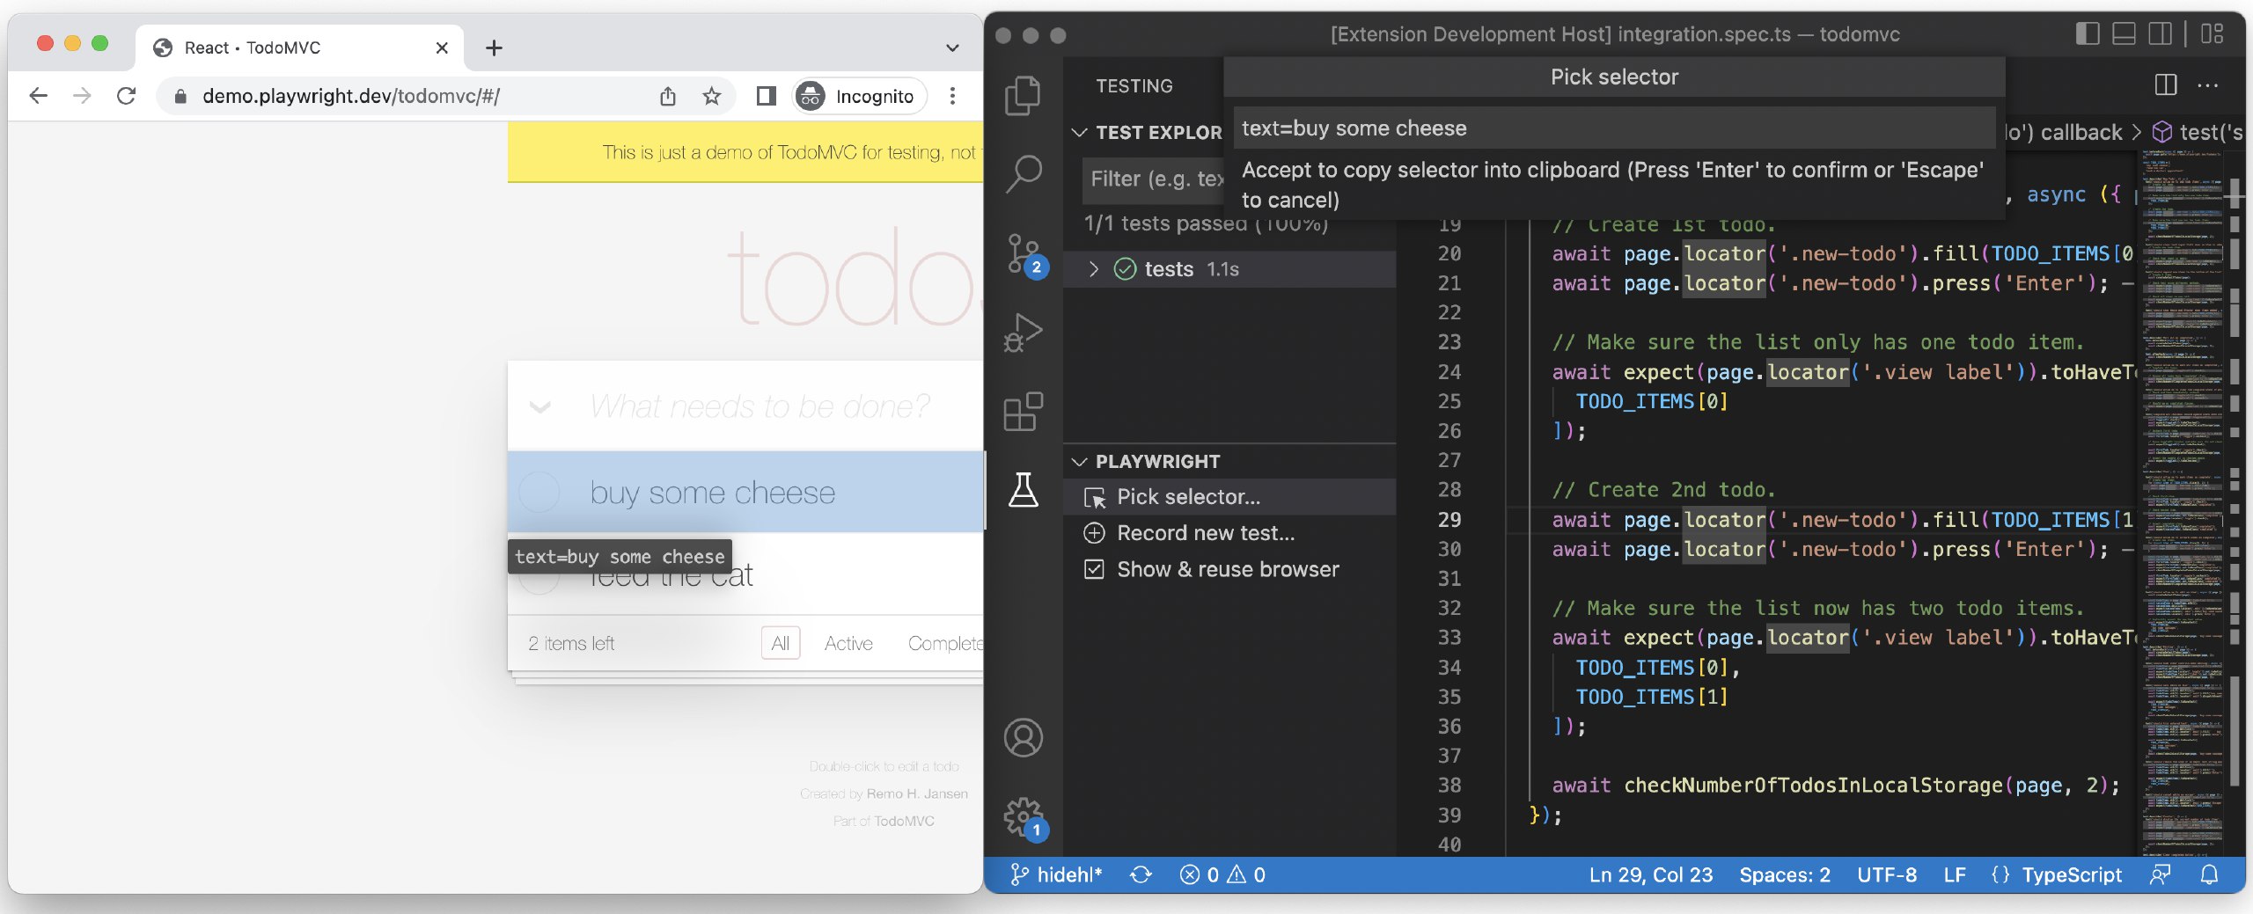Image resolution: width=2253 pixels, height=914 pixels.
Task: Select Record new test... entry
Action: (x=1229, y=533)
